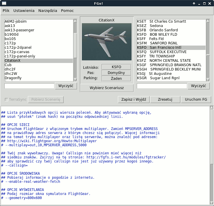Clear the airport search with Wyczyść
Image resolution: width=214 pixels, height=206 pixels.
pyautogui.click(x=198, y=86)
